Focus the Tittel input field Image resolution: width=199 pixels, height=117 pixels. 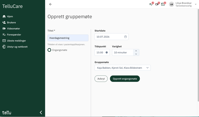[68, 38]
